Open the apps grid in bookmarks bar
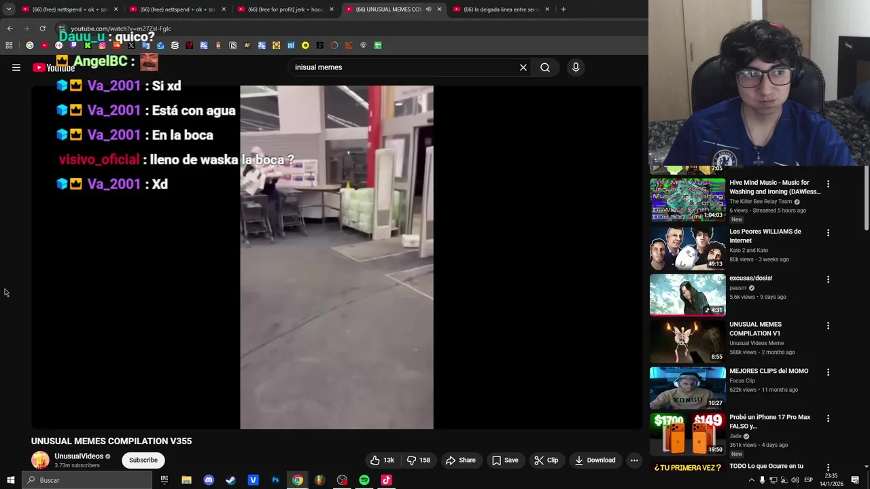This screenshot has height=489, width=870. point(9,46)
